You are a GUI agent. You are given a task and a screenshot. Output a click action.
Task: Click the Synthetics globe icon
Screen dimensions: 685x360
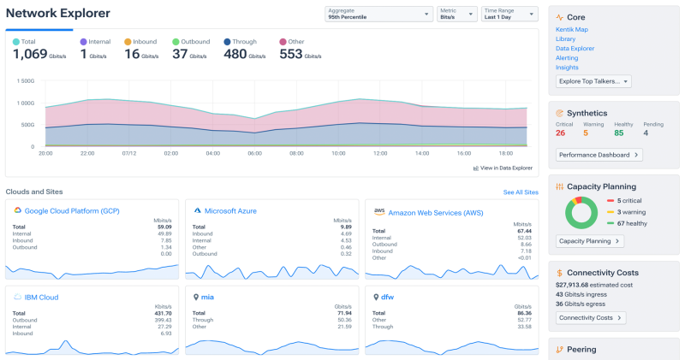560,113
